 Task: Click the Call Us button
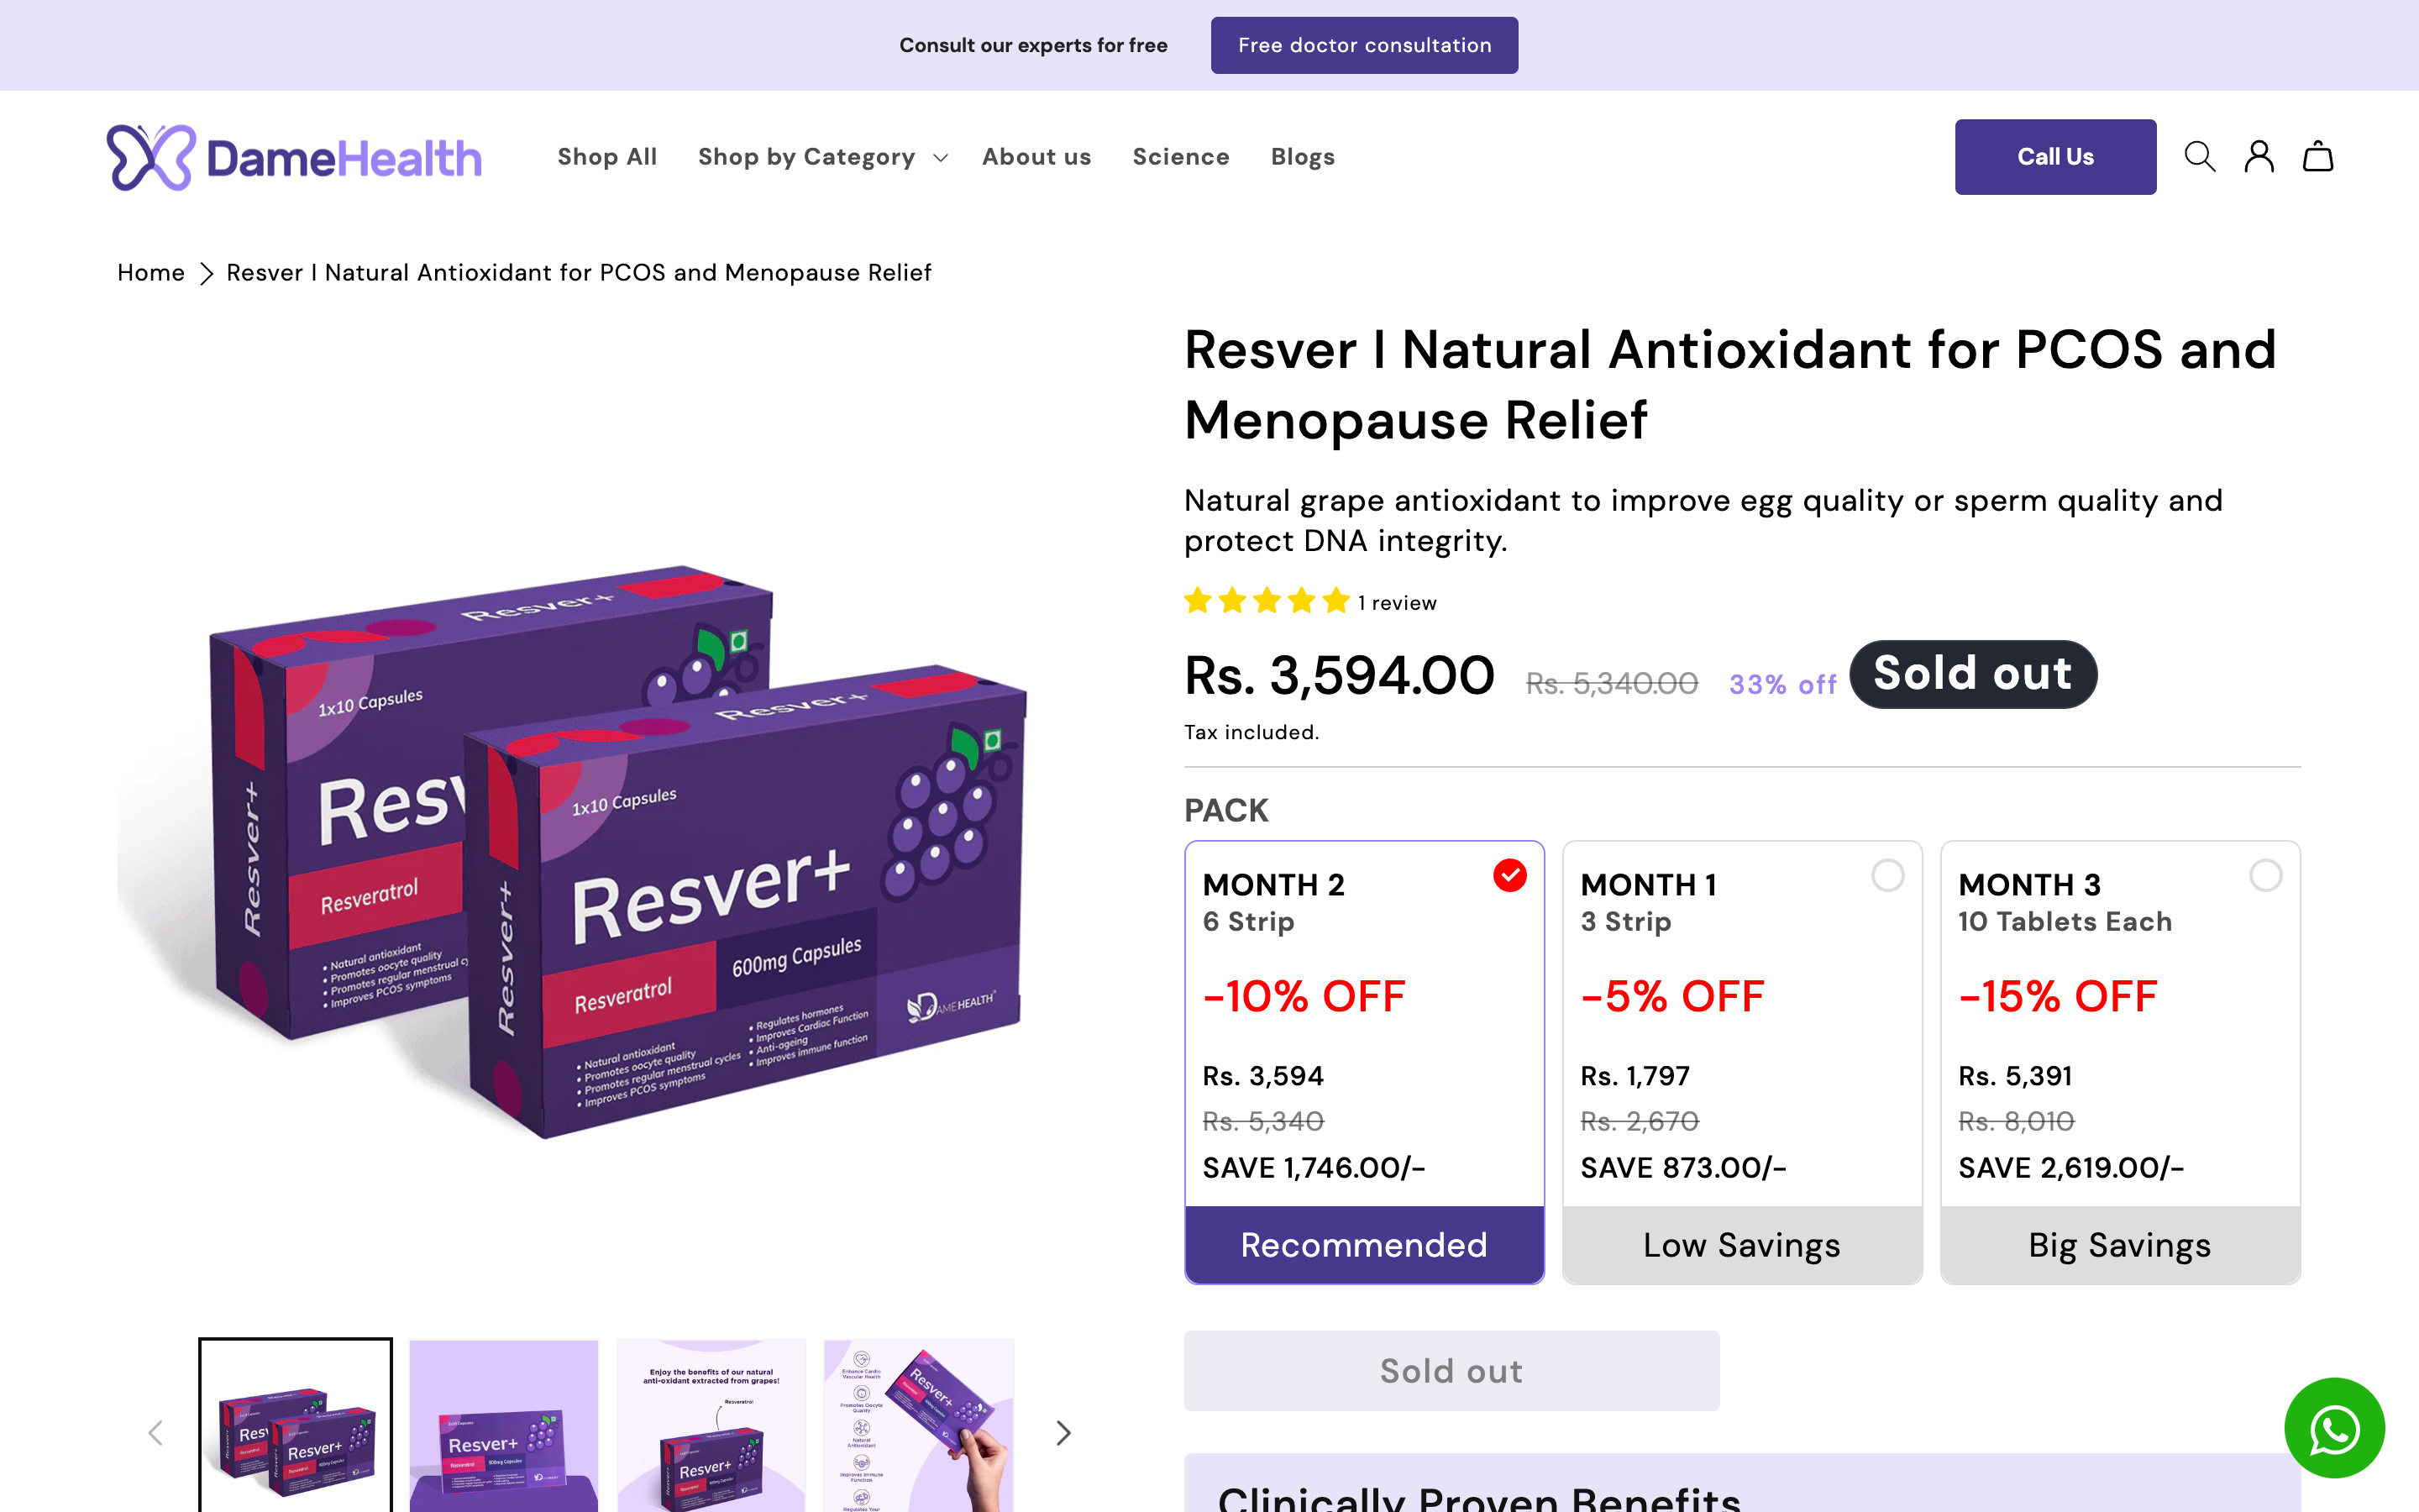pyautogui.click(x=2055, y=157)
